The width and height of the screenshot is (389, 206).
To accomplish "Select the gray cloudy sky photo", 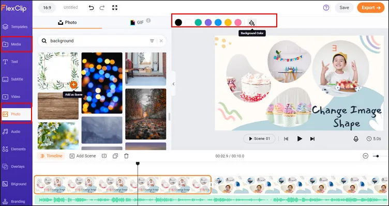I will point(102,130).
